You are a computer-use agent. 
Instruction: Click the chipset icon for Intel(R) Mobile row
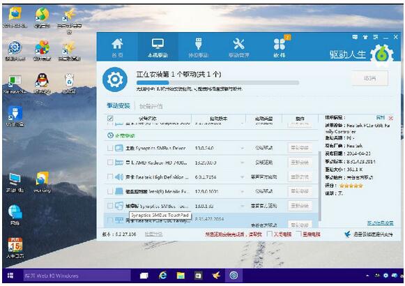119,191
